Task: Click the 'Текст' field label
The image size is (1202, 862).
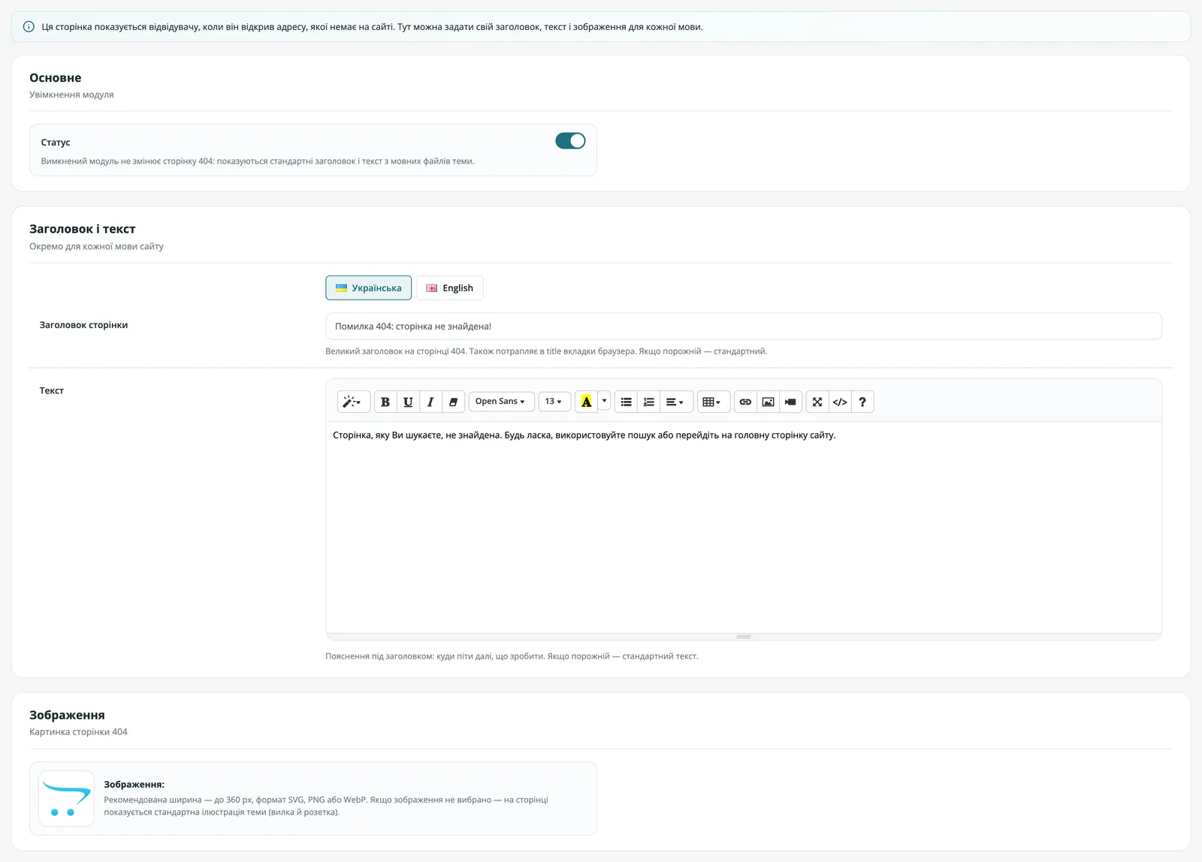Action: pos(51,390)
